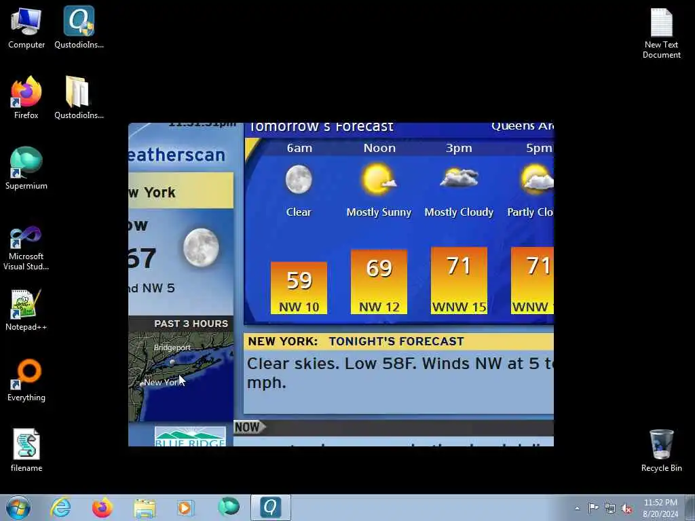Open the network tray icon
The image size is (695, 521).
[x=610, y=508]
